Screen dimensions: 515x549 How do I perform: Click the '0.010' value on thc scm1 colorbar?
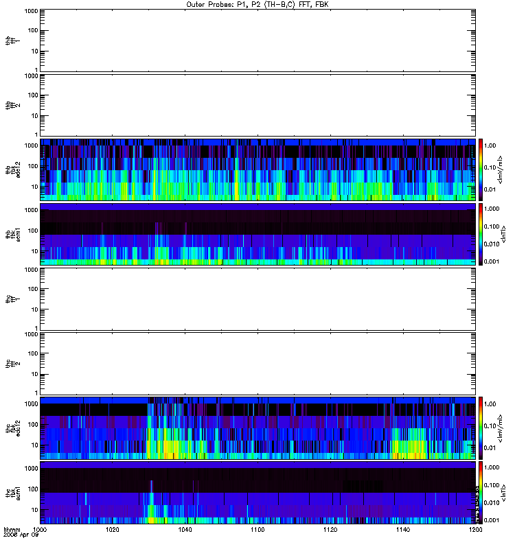pos(492,502)
